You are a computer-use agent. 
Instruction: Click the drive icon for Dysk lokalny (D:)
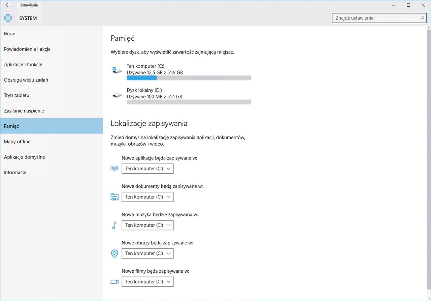coord(117,95)
